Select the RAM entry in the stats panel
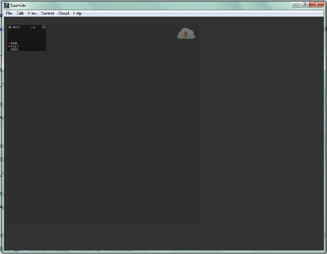 (x=14, y=43)
